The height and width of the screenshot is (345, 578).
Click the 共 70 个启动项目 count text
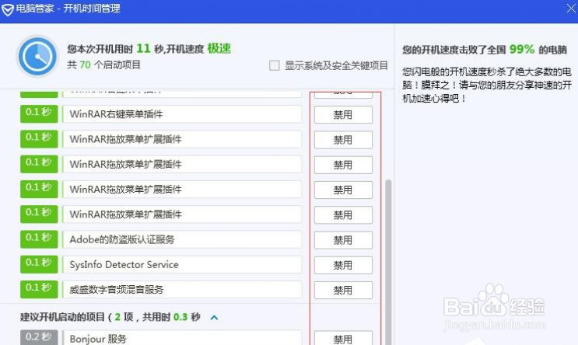[104, 64]
